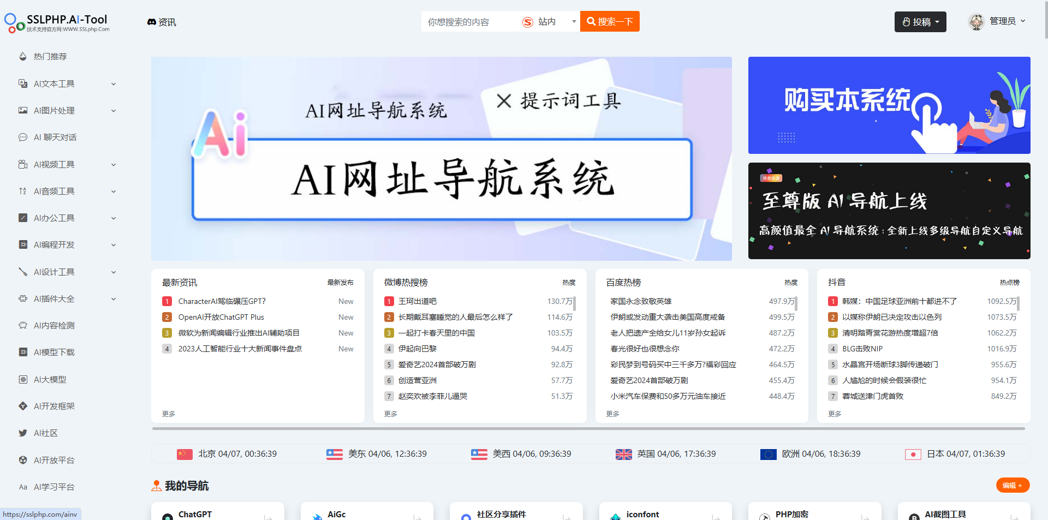The image size is (1048, 520).
Task: Click the 热门推荐 flame icon in sidebar
Action: (23, 56)
